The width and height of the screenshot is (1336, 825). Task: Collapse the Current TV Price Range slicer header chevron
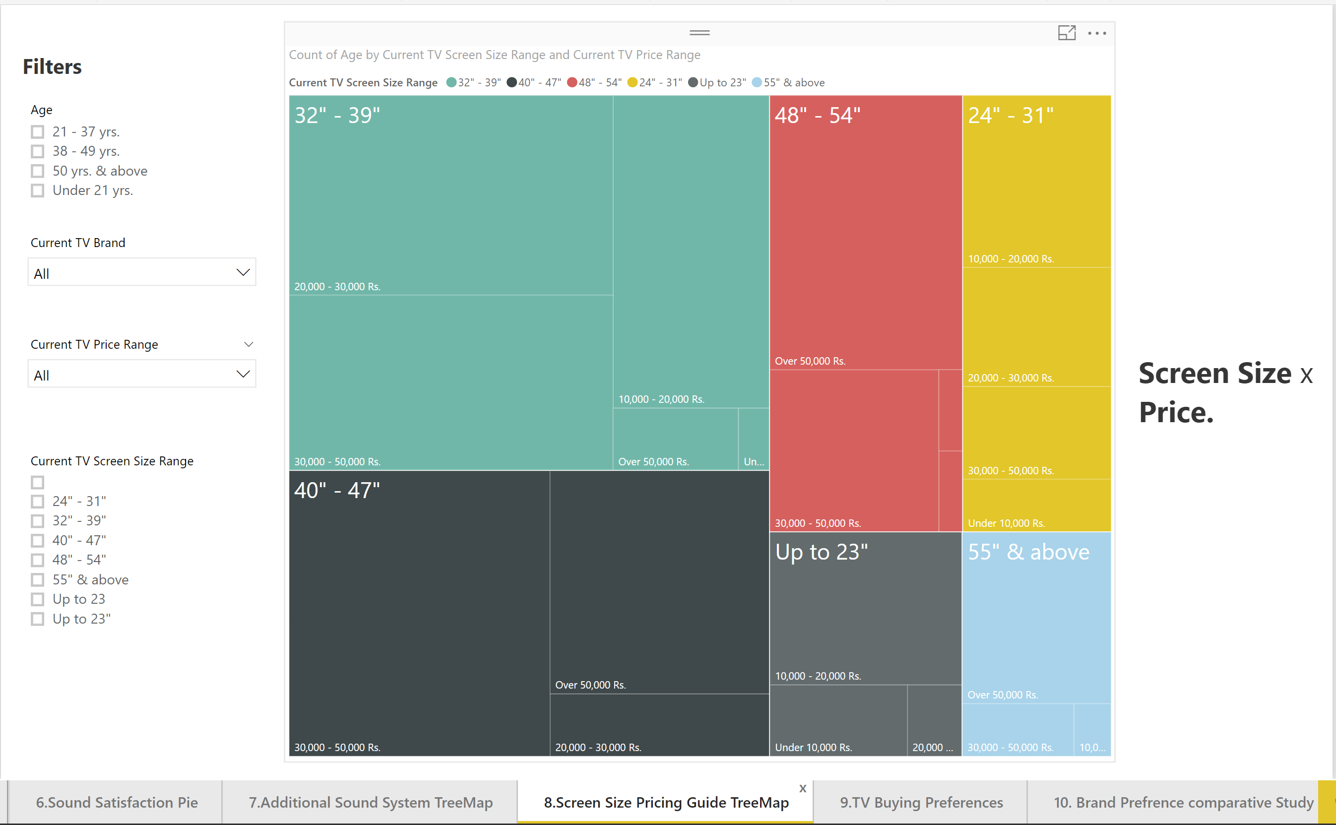click(248, 344)
